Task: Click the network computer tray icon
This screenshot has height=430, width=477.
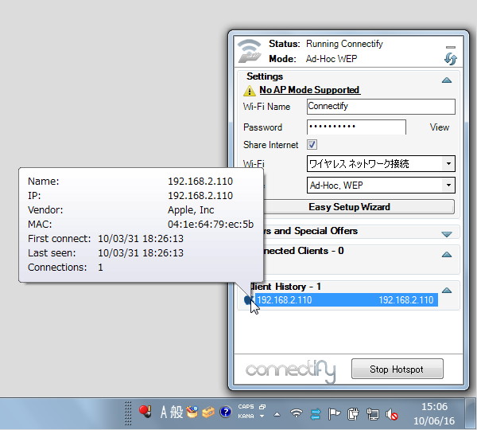Action: (x=372, y=414)
